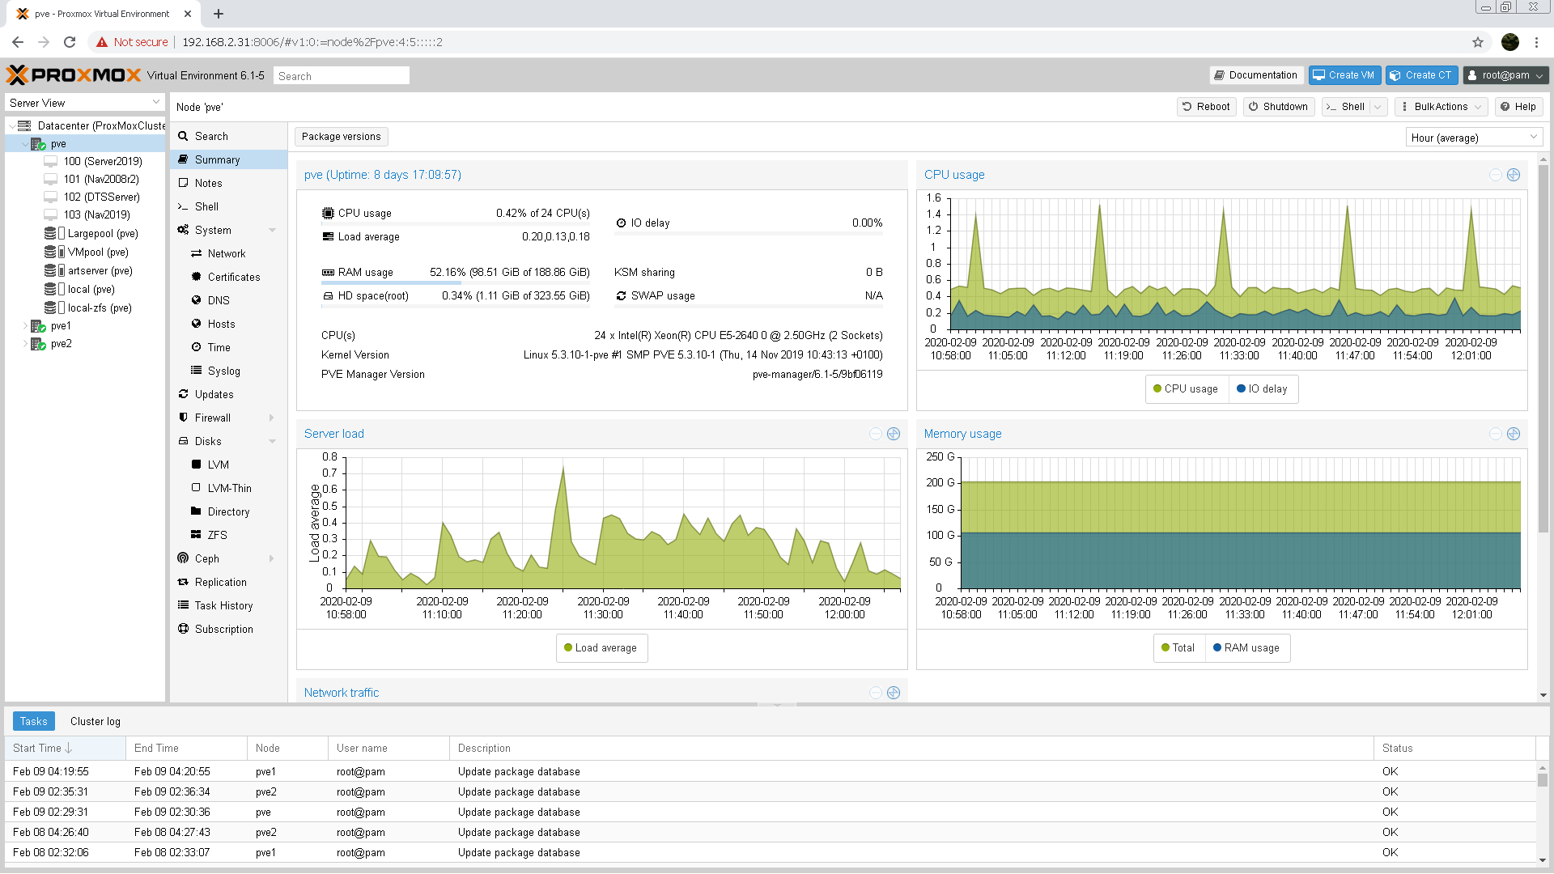Toggle Load average legend series
This screenshot has height=874, width=1554.
(601, 647)
